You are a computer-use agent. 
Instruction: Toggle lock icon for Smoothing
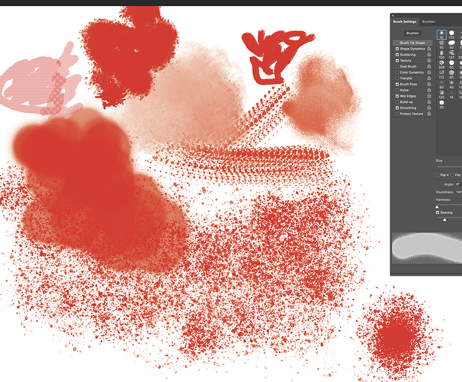pyautogui.click(x=429, y=108)
